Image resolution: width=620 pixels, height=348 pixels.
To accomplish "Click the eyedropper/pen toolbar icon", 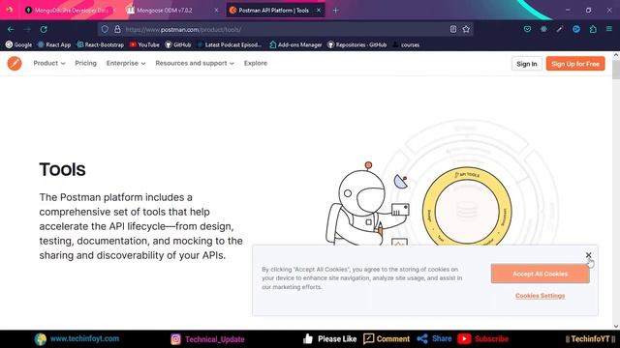I will [560, 29].
